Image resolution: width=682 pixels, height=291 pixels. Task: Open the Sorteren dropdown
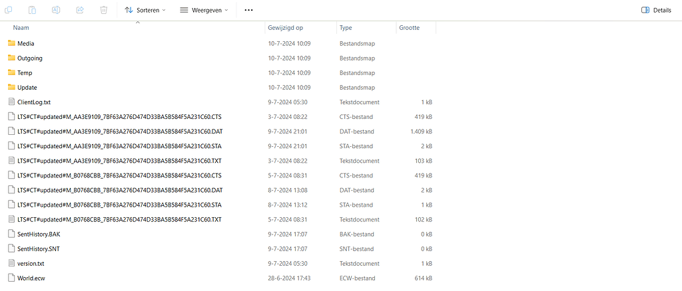click(145, 10)
